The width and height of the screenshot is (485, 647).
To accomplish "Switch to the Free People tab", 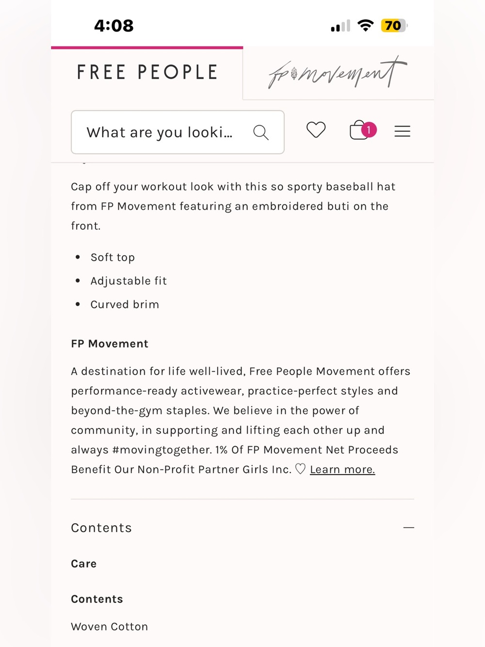I will pos(147,73).
